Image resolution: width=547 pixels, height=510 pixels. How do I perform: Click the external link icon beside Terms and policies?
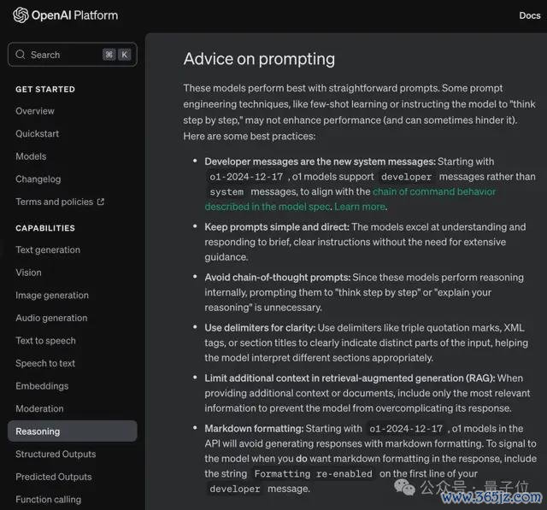point(101,202)
